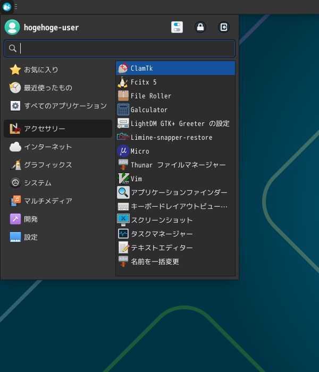Click the hogehoge-user profile avatar
This screenshot has height=372, width=319.
click(12, 27)
